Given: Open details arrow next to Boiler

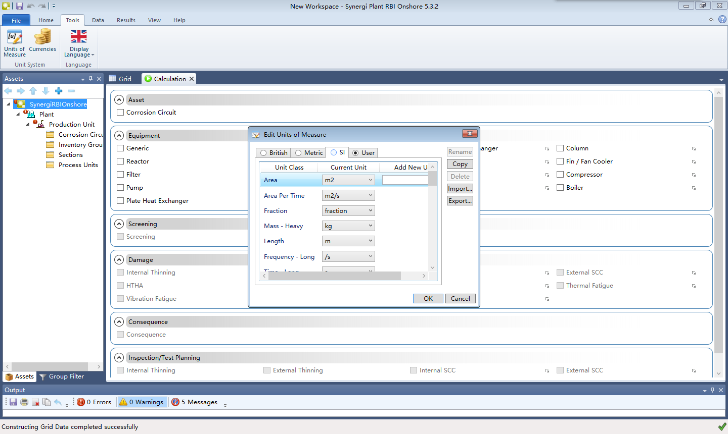Looking at the screenshot, I should tap(694, 188).
